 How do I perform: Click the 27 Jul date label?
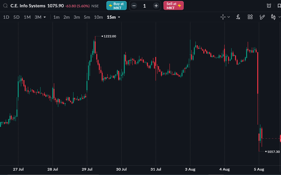[18, 169]
